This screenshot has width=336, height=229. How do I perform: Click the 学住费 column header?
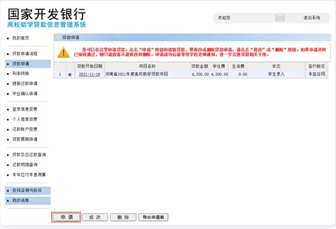[219, 67]
